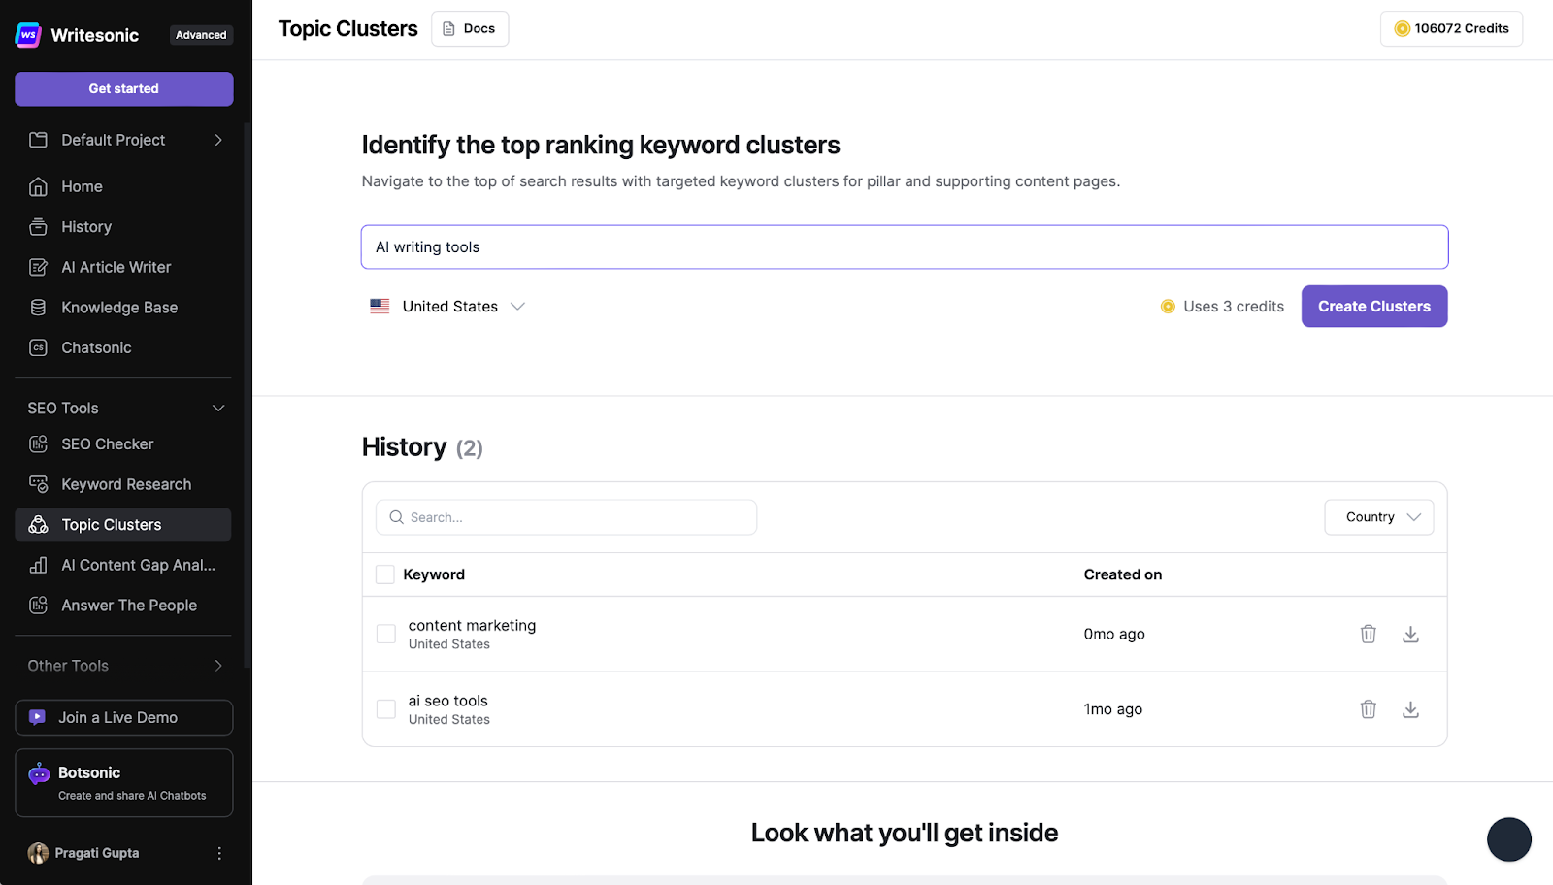Click the Writesonic logo icon
The width and height of the screenshot is (1553, 885).
tap(28, 35)
